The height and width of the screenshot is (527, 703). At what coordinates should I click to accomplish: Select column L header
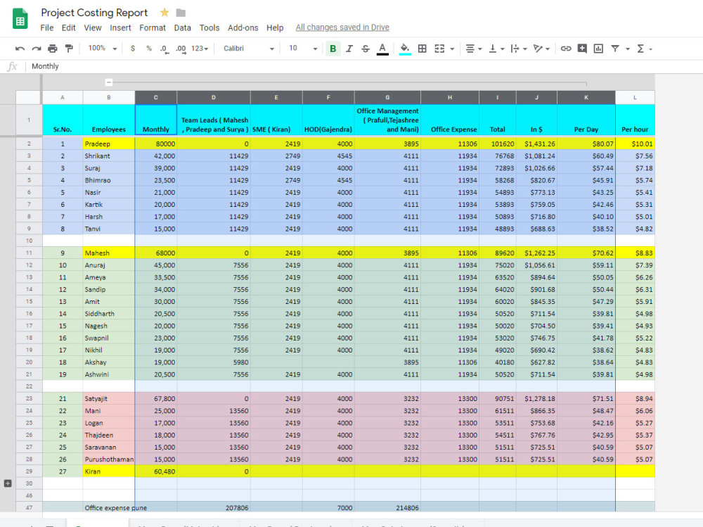635,97
